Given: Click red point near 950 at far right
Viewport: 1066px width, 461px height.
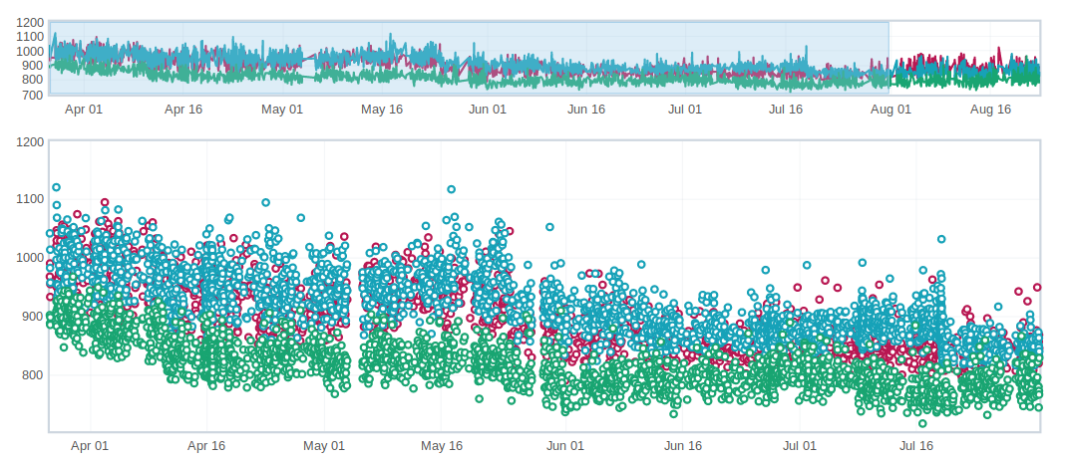Looking at the screenshot, I should point(1037,287).
